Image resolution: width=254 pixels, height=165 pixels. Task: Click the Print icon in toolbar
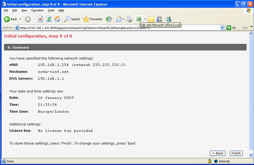tap(129, 19)
